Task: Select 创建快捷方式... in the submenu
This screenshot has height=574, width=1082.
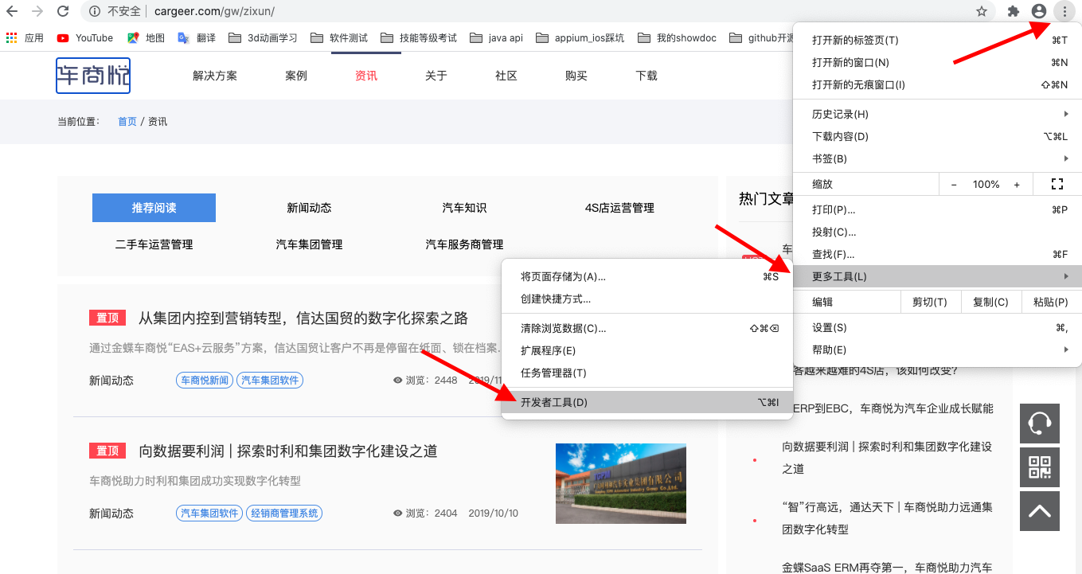Action: (x=647, y=299)
